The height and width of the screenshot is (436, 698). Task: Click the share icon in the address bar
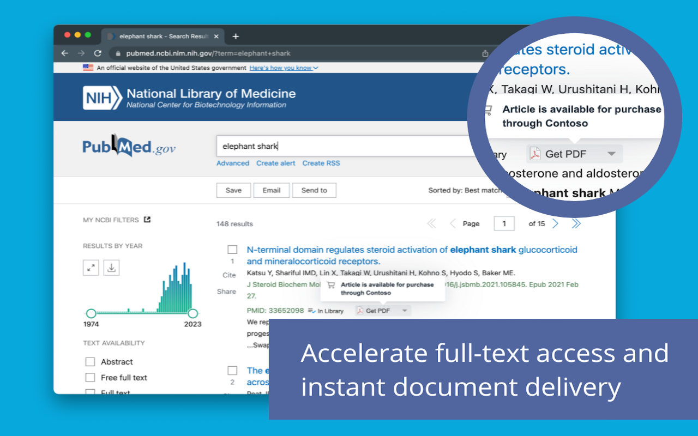tap(485, 53)
